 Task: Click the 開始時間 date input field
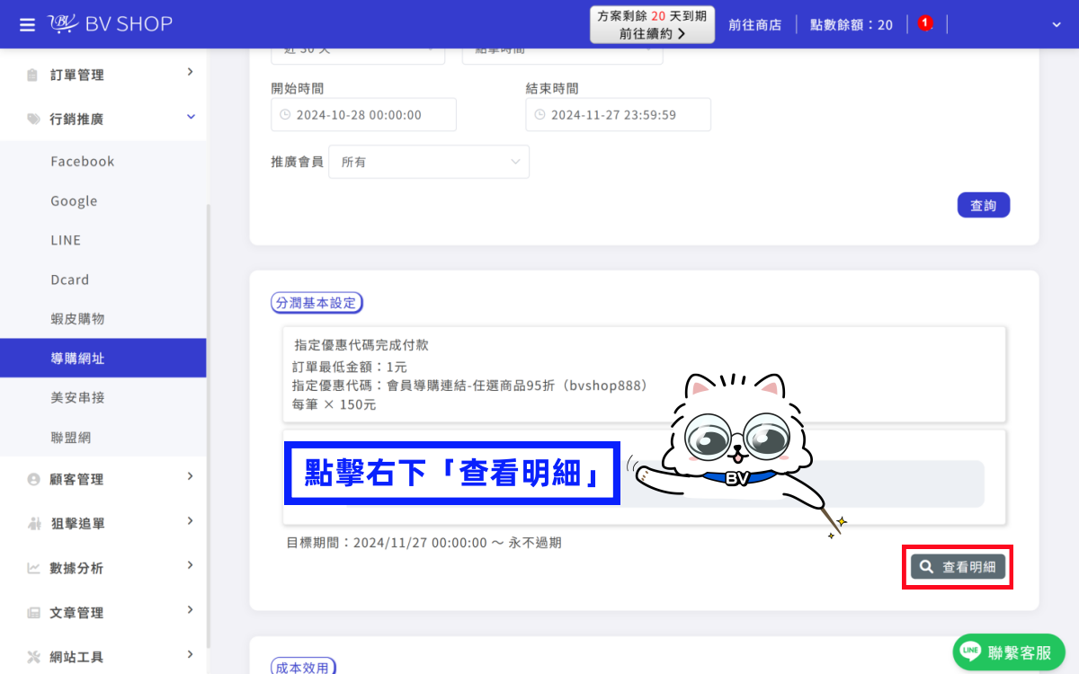pos(363,115)
